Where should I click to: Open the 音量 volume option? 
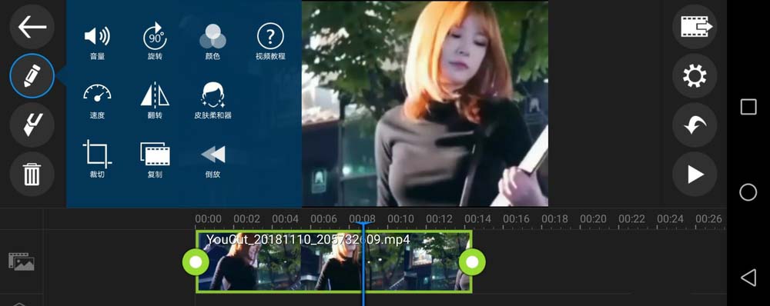(97, 42)
